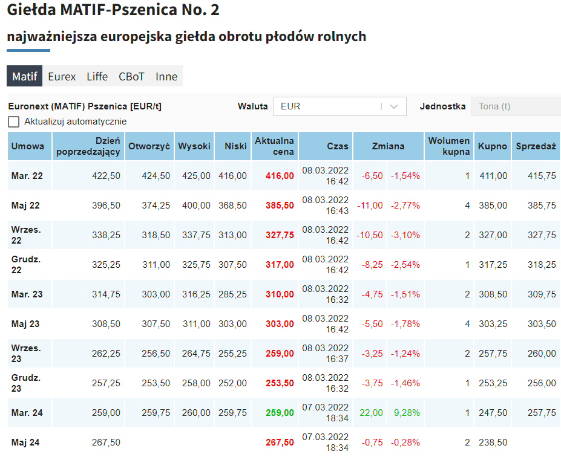561x457 pixels.
Task: Open the Jednostka Tona (t) dropdown
Action: click(516, 106)
